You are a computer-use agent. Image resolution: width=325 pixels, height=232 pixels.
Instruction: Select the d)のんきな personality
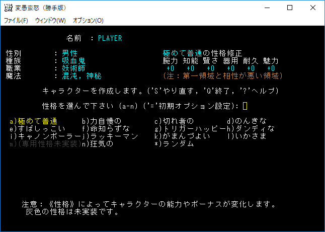click(247, 121)
